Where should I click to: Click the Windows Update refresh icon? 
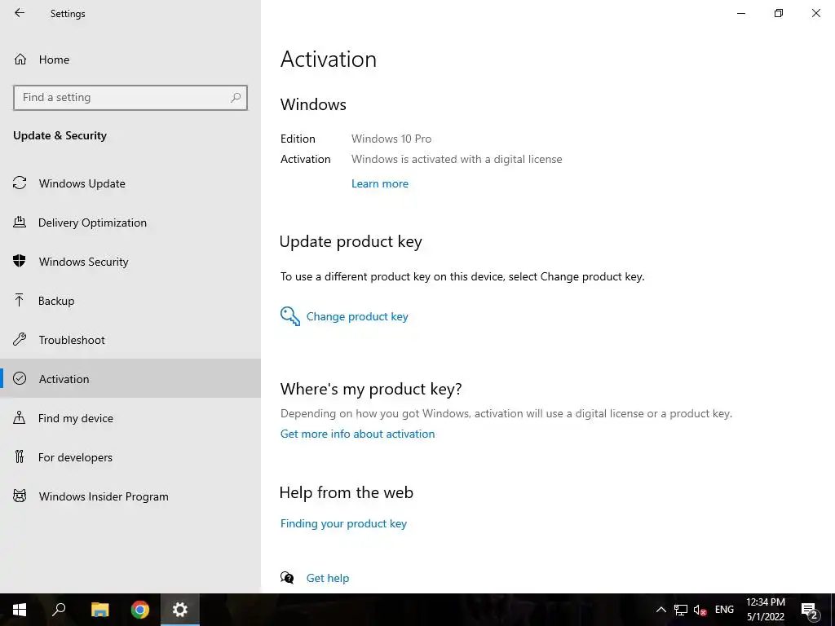[20, 183]
